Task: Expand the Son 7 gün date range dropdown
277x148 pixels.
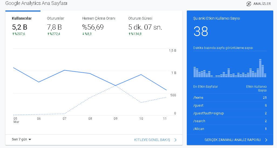Action: point(21,139)
